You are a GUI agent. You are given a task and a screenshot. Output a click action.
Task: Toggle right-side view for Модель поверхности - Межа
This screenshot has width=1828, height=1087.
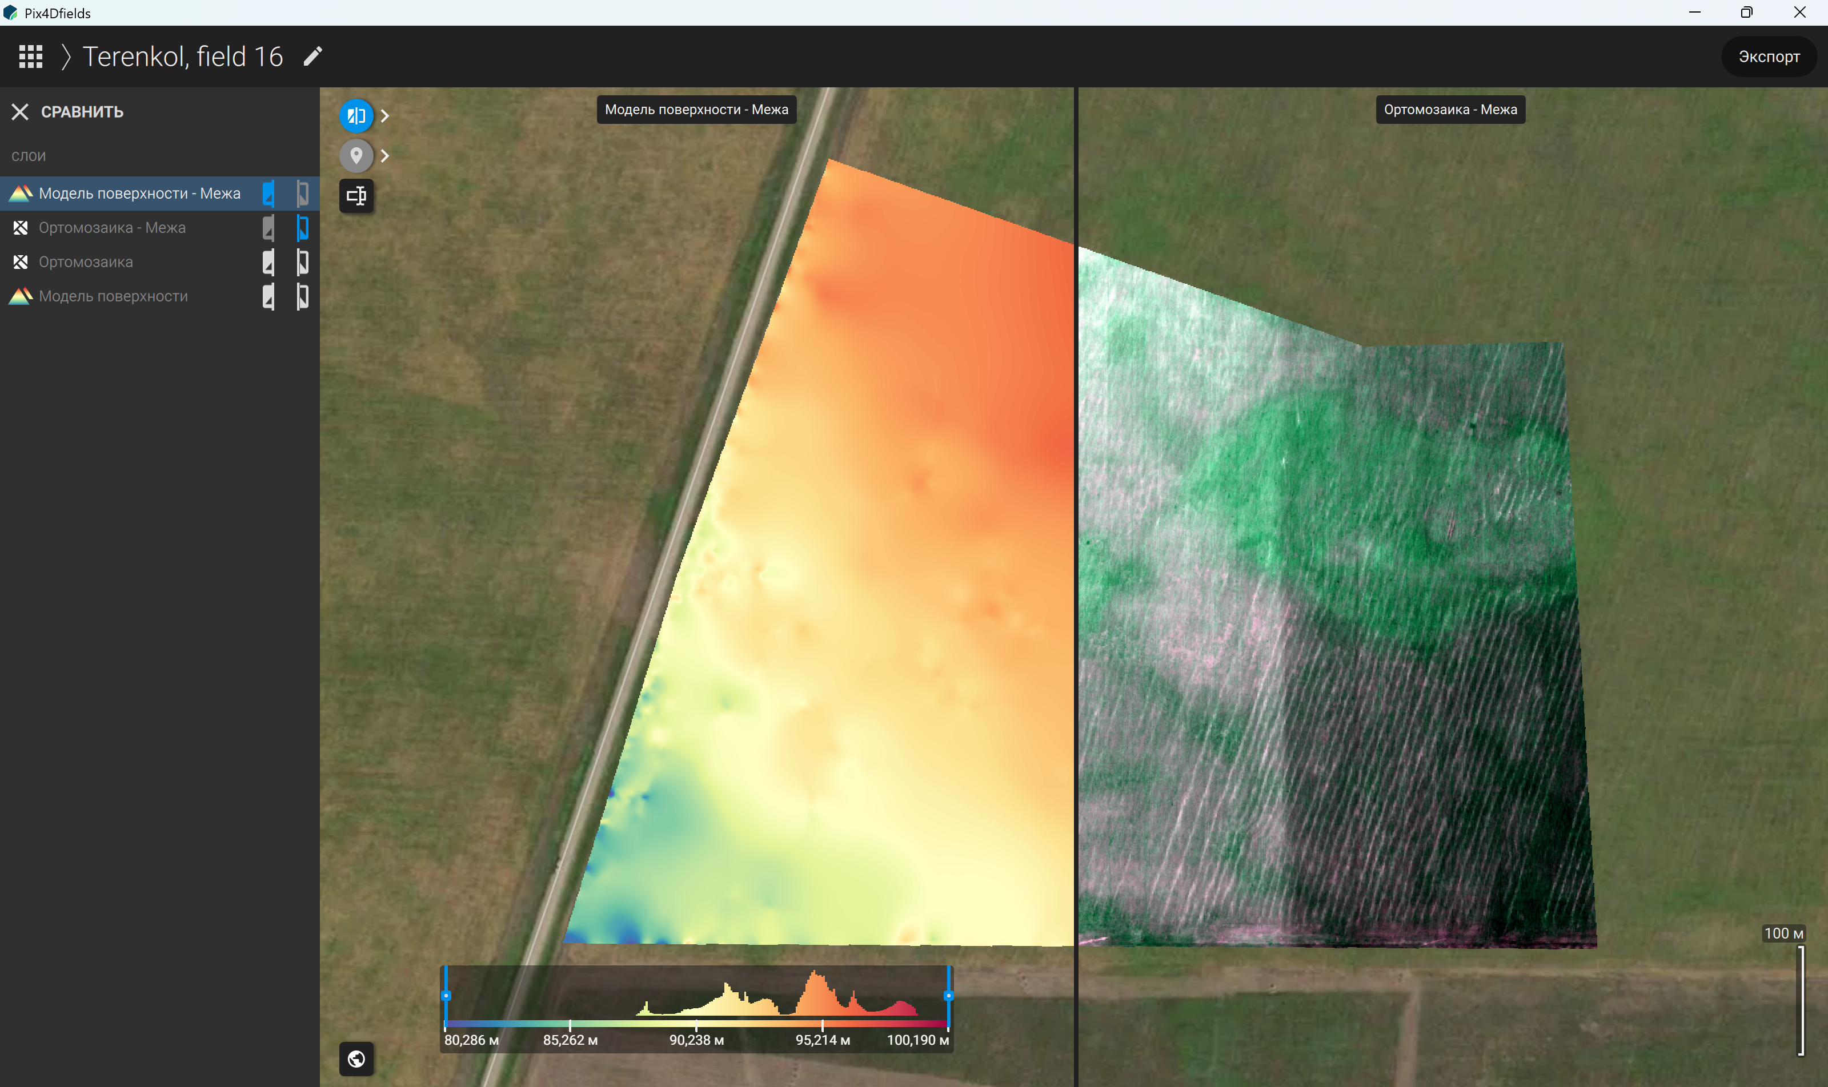pos(303,194)
